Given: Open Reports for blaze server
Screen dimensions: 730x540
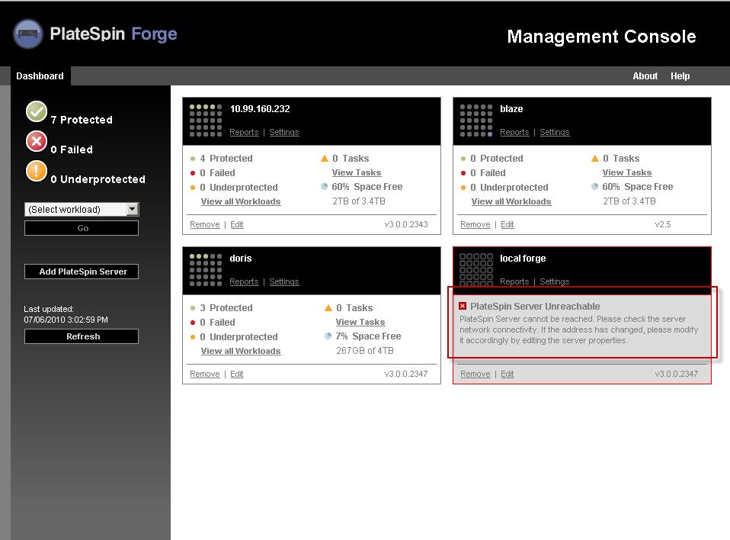Looking at the screenshot, I should [514, 132].
